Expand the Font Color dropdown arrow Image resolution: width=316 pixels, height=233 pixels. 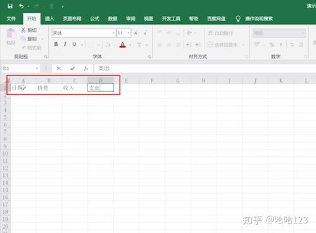pos(130,45)
